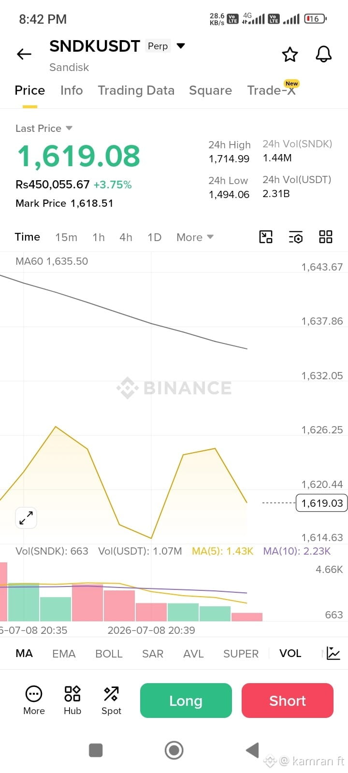Toggle the BOLL indicator

point(109,654)
